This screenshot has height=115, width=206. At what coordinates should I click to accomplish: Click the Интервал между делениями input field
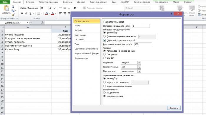[141, 26]
